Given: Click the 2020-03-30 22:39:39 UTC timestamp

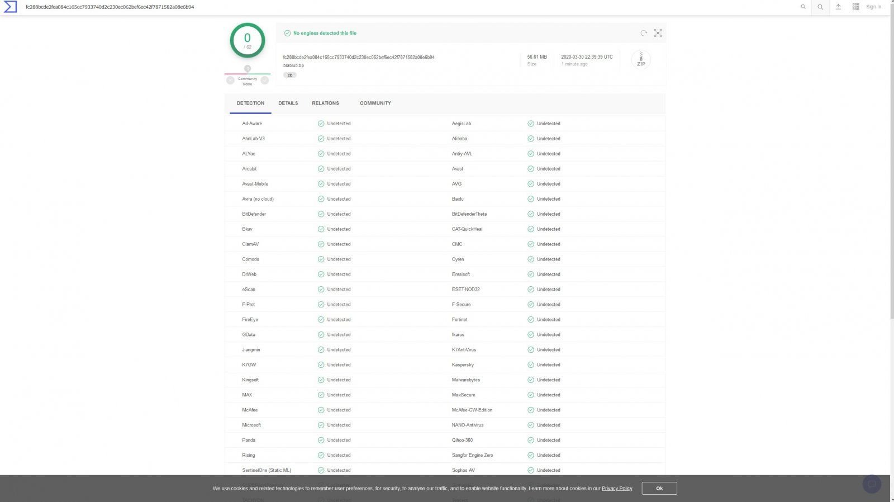Looking at the screenshot, I should coord(587,57).
